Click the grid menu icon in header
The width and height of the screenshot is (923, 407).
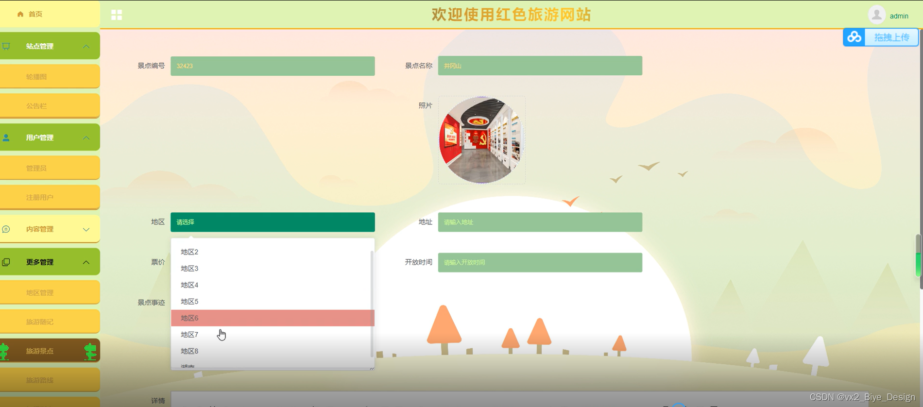pyautogui.click(x=117, y=15)
